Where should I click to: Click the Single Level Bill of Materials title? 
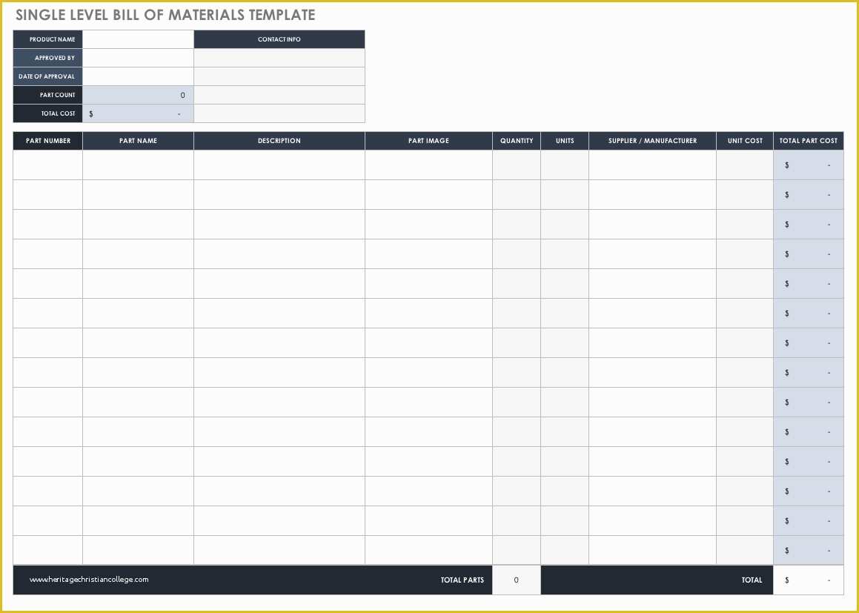[165, 15]
